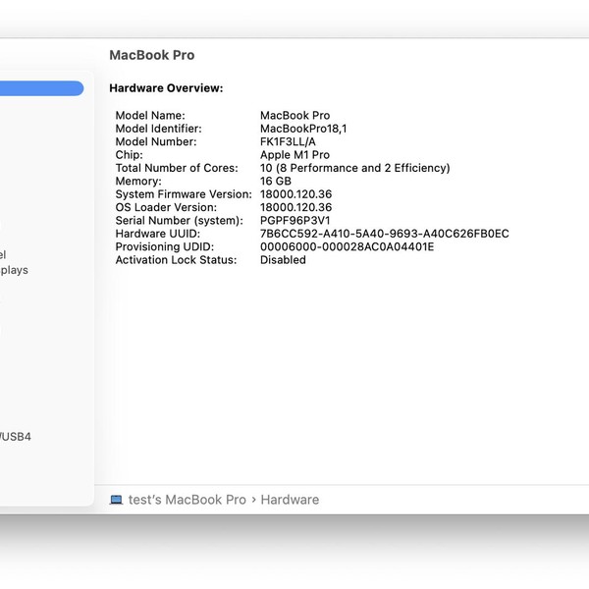Select the UUID value starting with 7B6CC592
The height and width of the screenshot is (589, 589).
coord(384,234)
